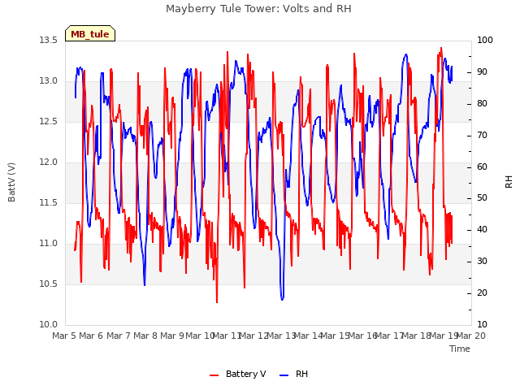Click the Mar 20 date label
Screen dimensions: 520x390
coord(471,336)
